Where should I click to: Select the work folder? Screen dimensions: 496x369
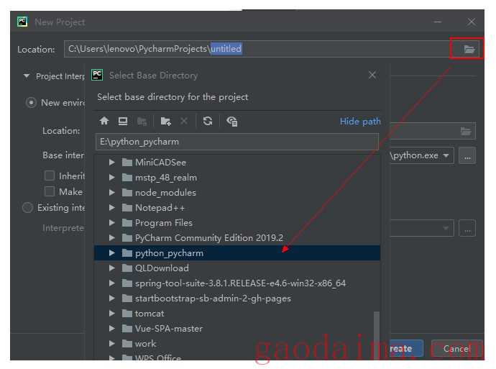coord(145,343)
